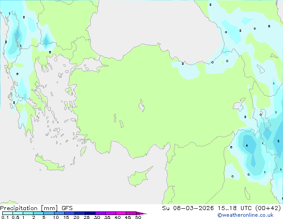Click the '4' precipitation value on the map
This screenshot has height=219, width=283.
pos(247,145)
